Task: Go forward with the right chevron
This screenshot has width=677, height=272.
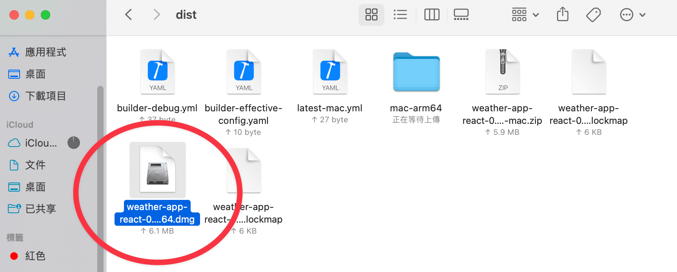Action: click(157, 15)
